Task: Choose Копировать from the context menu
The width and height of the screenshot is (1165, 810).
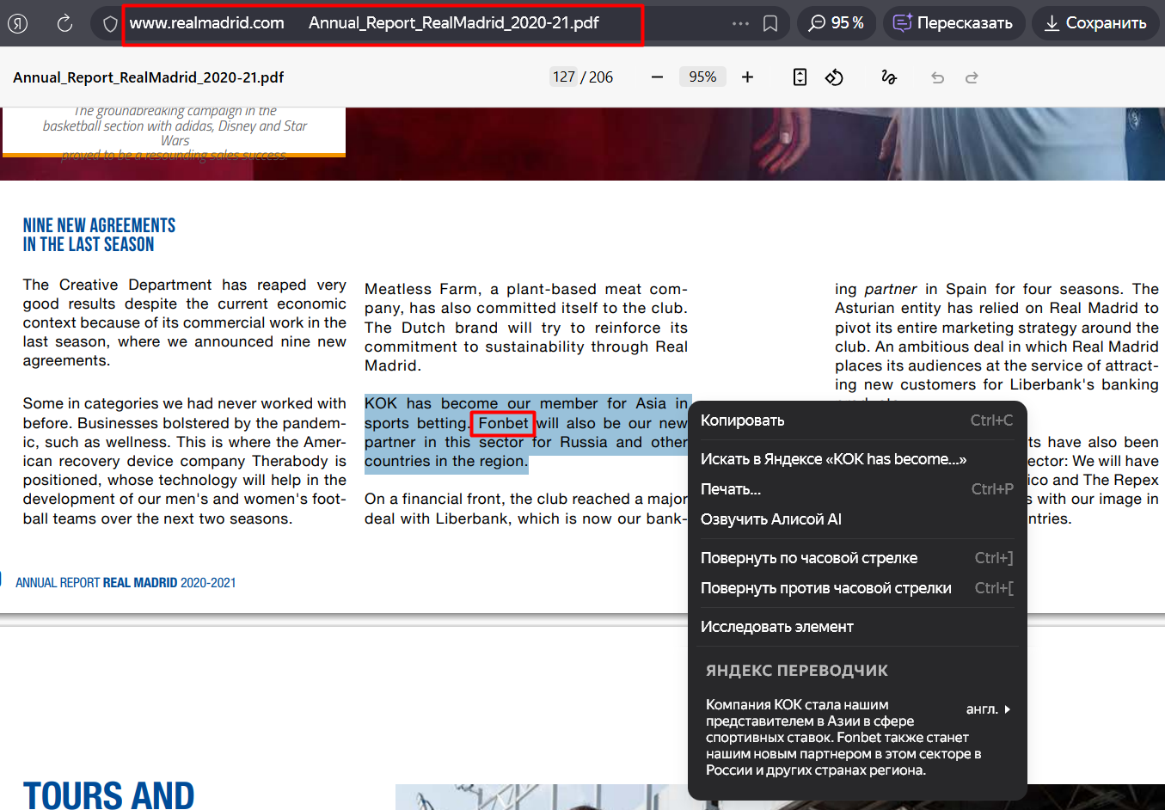Action: point(857,420)
